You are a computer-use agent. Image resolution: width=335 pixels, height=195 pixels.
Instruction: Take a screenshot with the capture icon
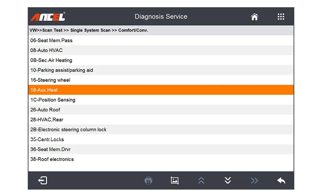175,181
